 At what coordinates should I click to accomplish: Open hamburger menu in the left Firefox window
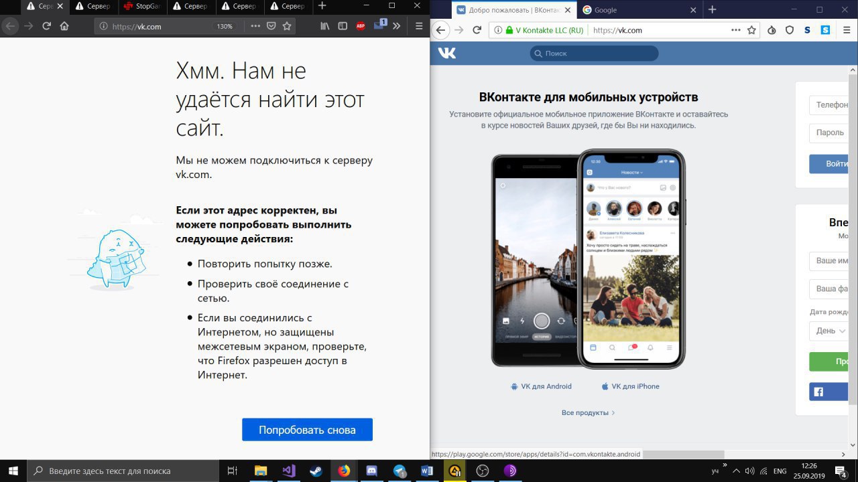coord(420,26)
